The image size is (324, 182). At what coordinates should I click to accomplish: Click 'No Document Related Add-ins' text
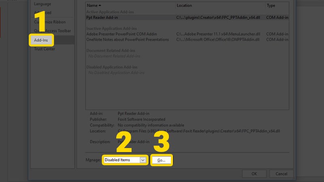click(114, 56)
